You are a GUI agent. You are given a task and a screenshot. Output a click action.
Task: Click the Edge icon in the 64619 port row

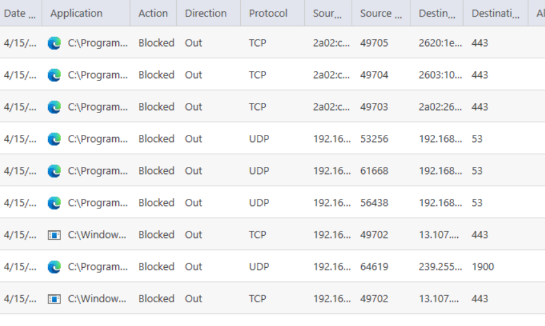[x=54, y=267]
